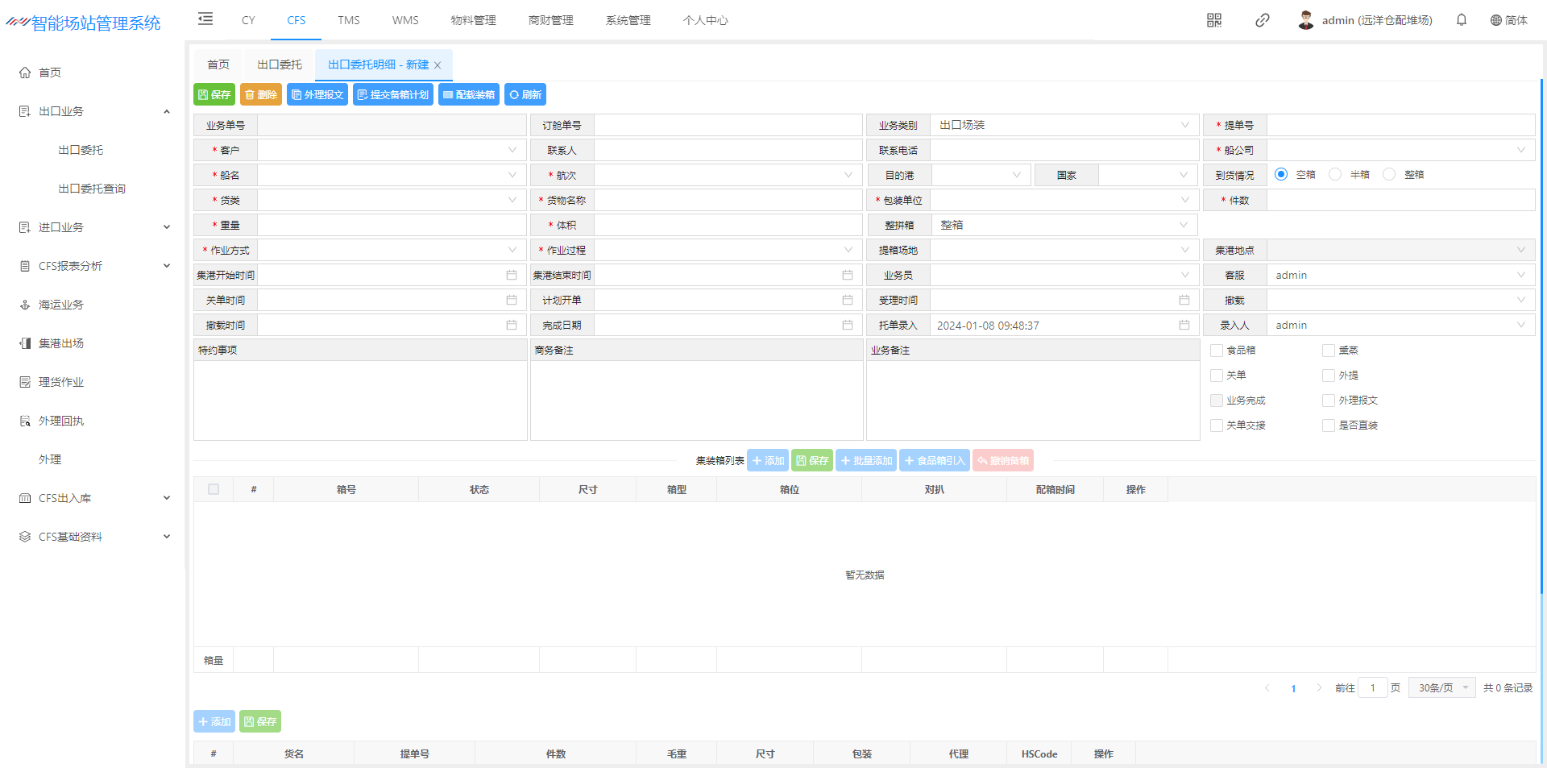
Task: Switch to the 出口委托 tab
Action: (279, 64)
